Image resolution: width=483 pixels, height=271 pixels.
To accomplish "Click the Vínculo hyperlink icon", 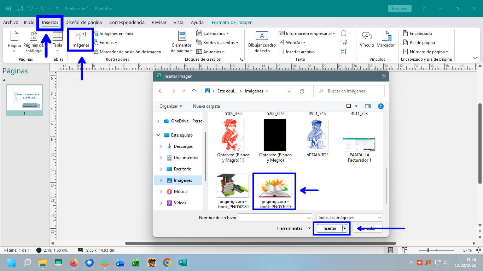I will [x=367, y=39].
